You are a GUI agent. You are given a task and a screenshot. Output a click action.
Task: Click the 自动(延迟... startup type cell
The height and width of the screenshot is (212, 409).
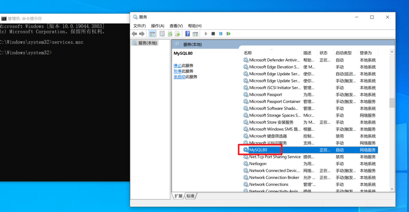(x=346, y=74)
